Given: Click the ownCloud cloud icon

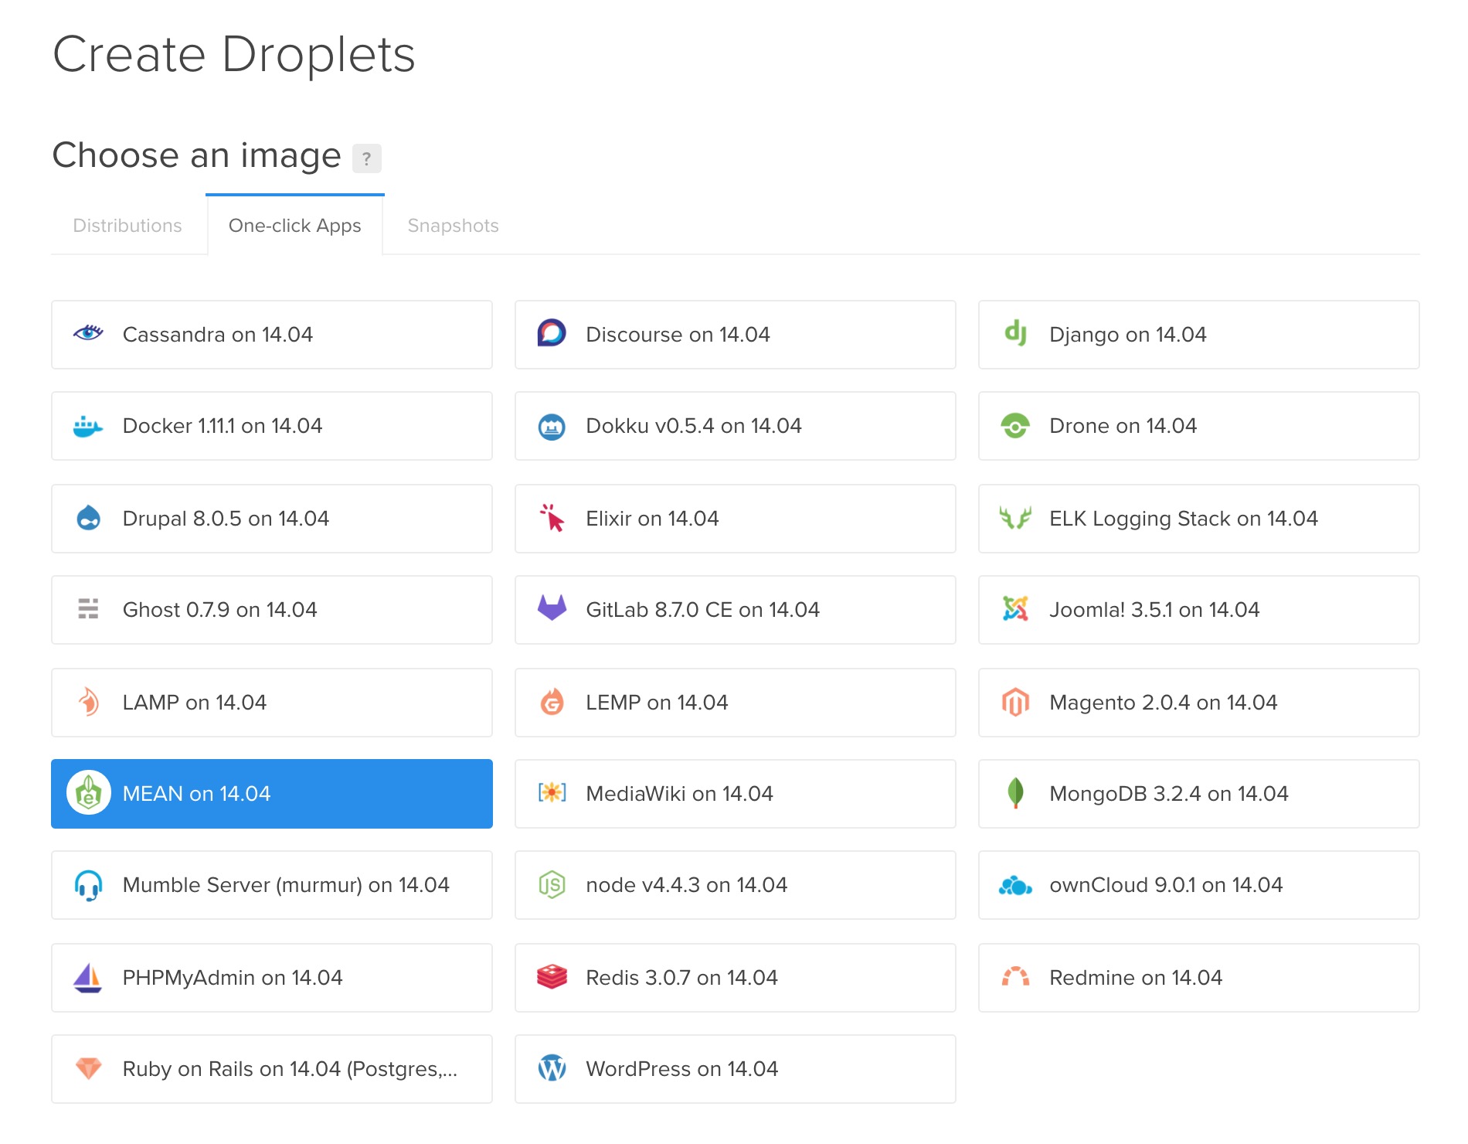Looking at the screenshot, I should click(x=1015, y=885).
